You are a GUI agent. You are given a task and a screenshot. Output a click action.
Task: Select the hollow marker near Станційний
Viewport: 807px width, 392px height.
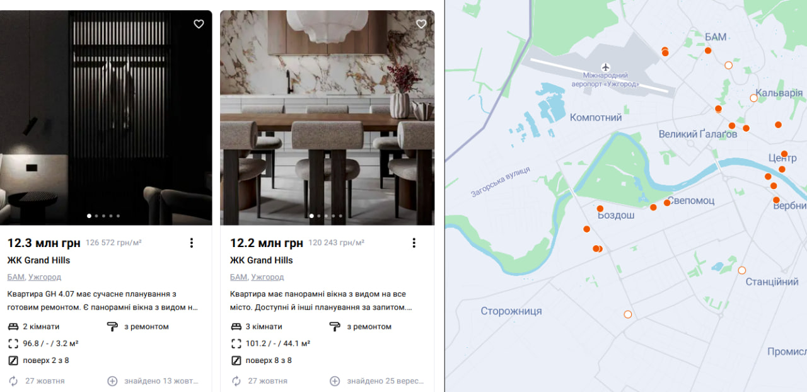coord(742,270)
